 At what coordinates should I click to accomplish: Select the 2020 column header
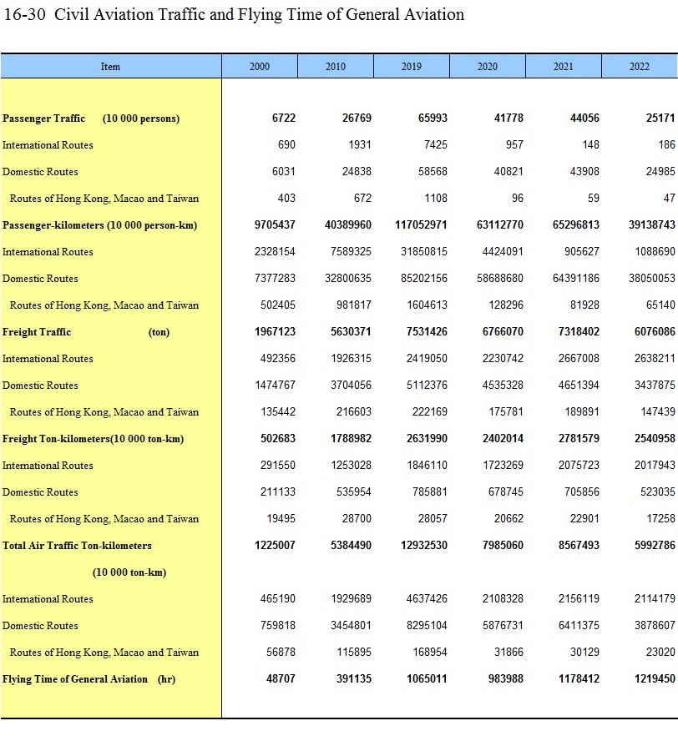tap(488, 67)
